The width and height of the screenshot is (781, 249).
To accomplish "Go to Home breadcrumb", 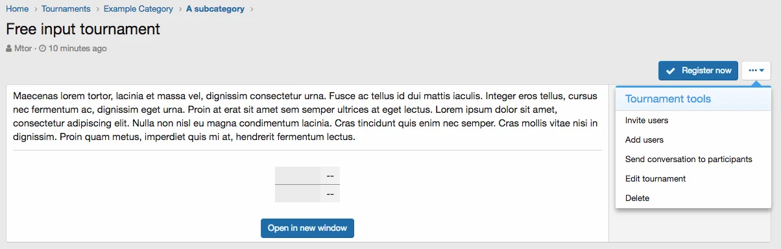I will coord(18,9).
